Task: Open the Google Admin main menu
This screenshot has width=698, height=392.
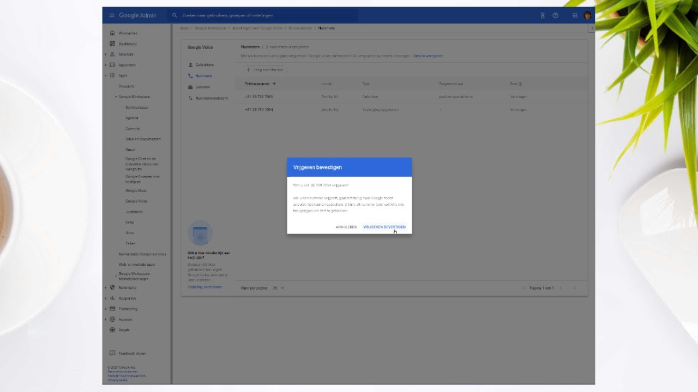Action: coord(112,15)
